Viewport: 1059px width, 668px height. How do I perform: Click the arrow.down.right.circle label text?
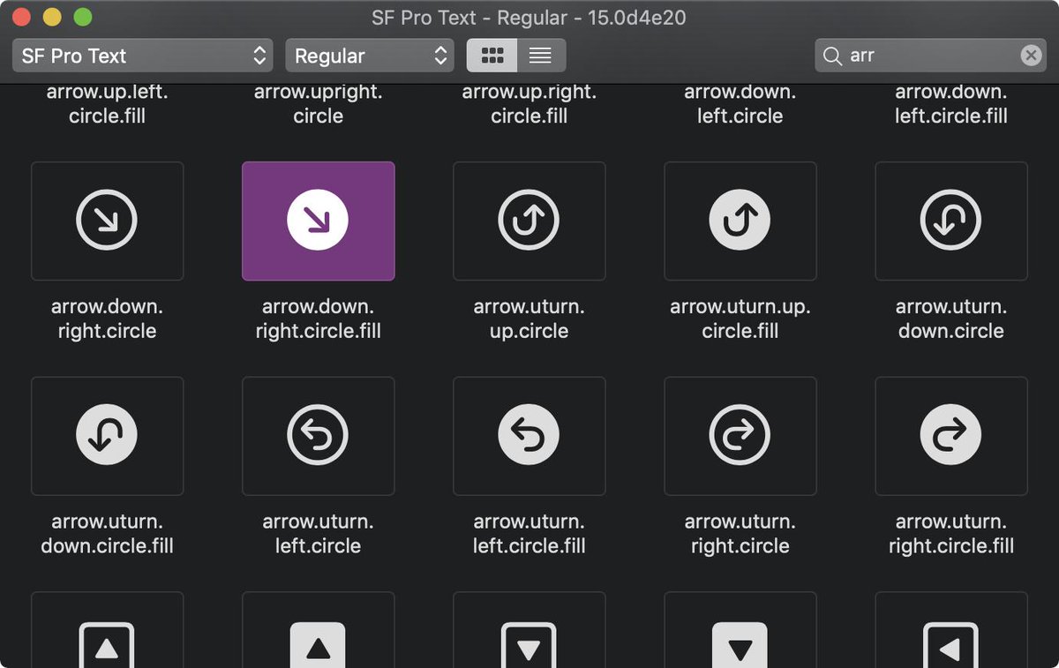107,319
